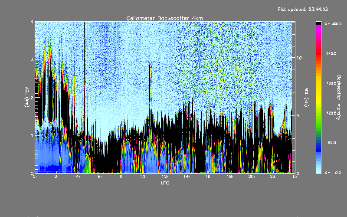Image resolution: width=347 pixels, height=217 pixels.
Task: Click the 'Plot updated: 23:44:02' timestamp
Action: (303, 9)
